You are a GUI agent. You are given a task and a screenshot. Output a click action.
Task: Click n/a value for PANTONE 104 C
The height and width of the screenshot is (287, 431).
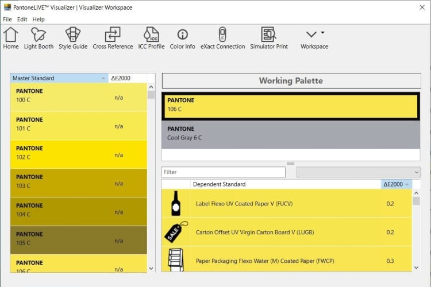coord(119,212)
